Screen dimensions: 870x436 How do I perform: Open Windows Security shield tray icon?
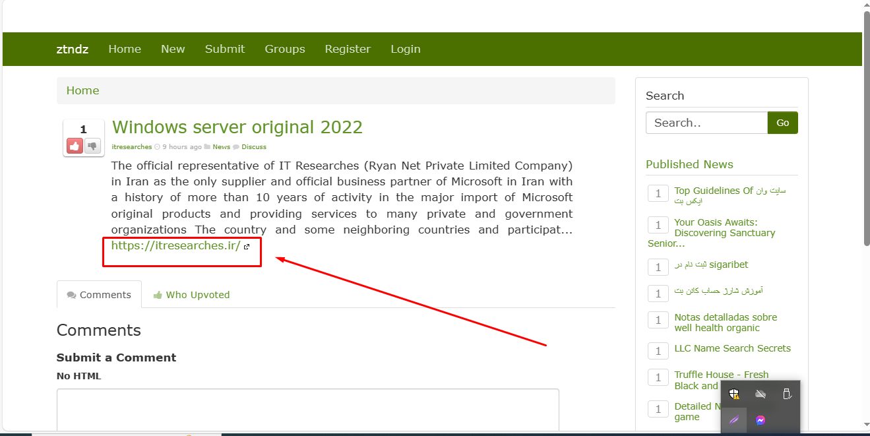[x=734, y=394]
